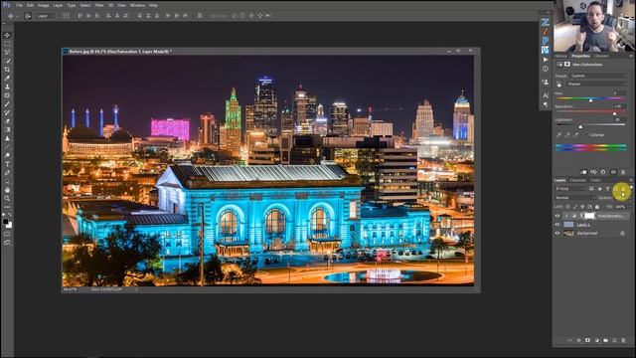Select the Horizontal Type tool
Viewport: 636px width, 358px height.
click(7, 164)
